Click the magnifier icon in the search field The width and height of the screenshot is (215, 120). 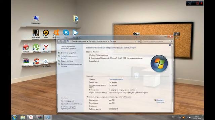coord(171,41)
